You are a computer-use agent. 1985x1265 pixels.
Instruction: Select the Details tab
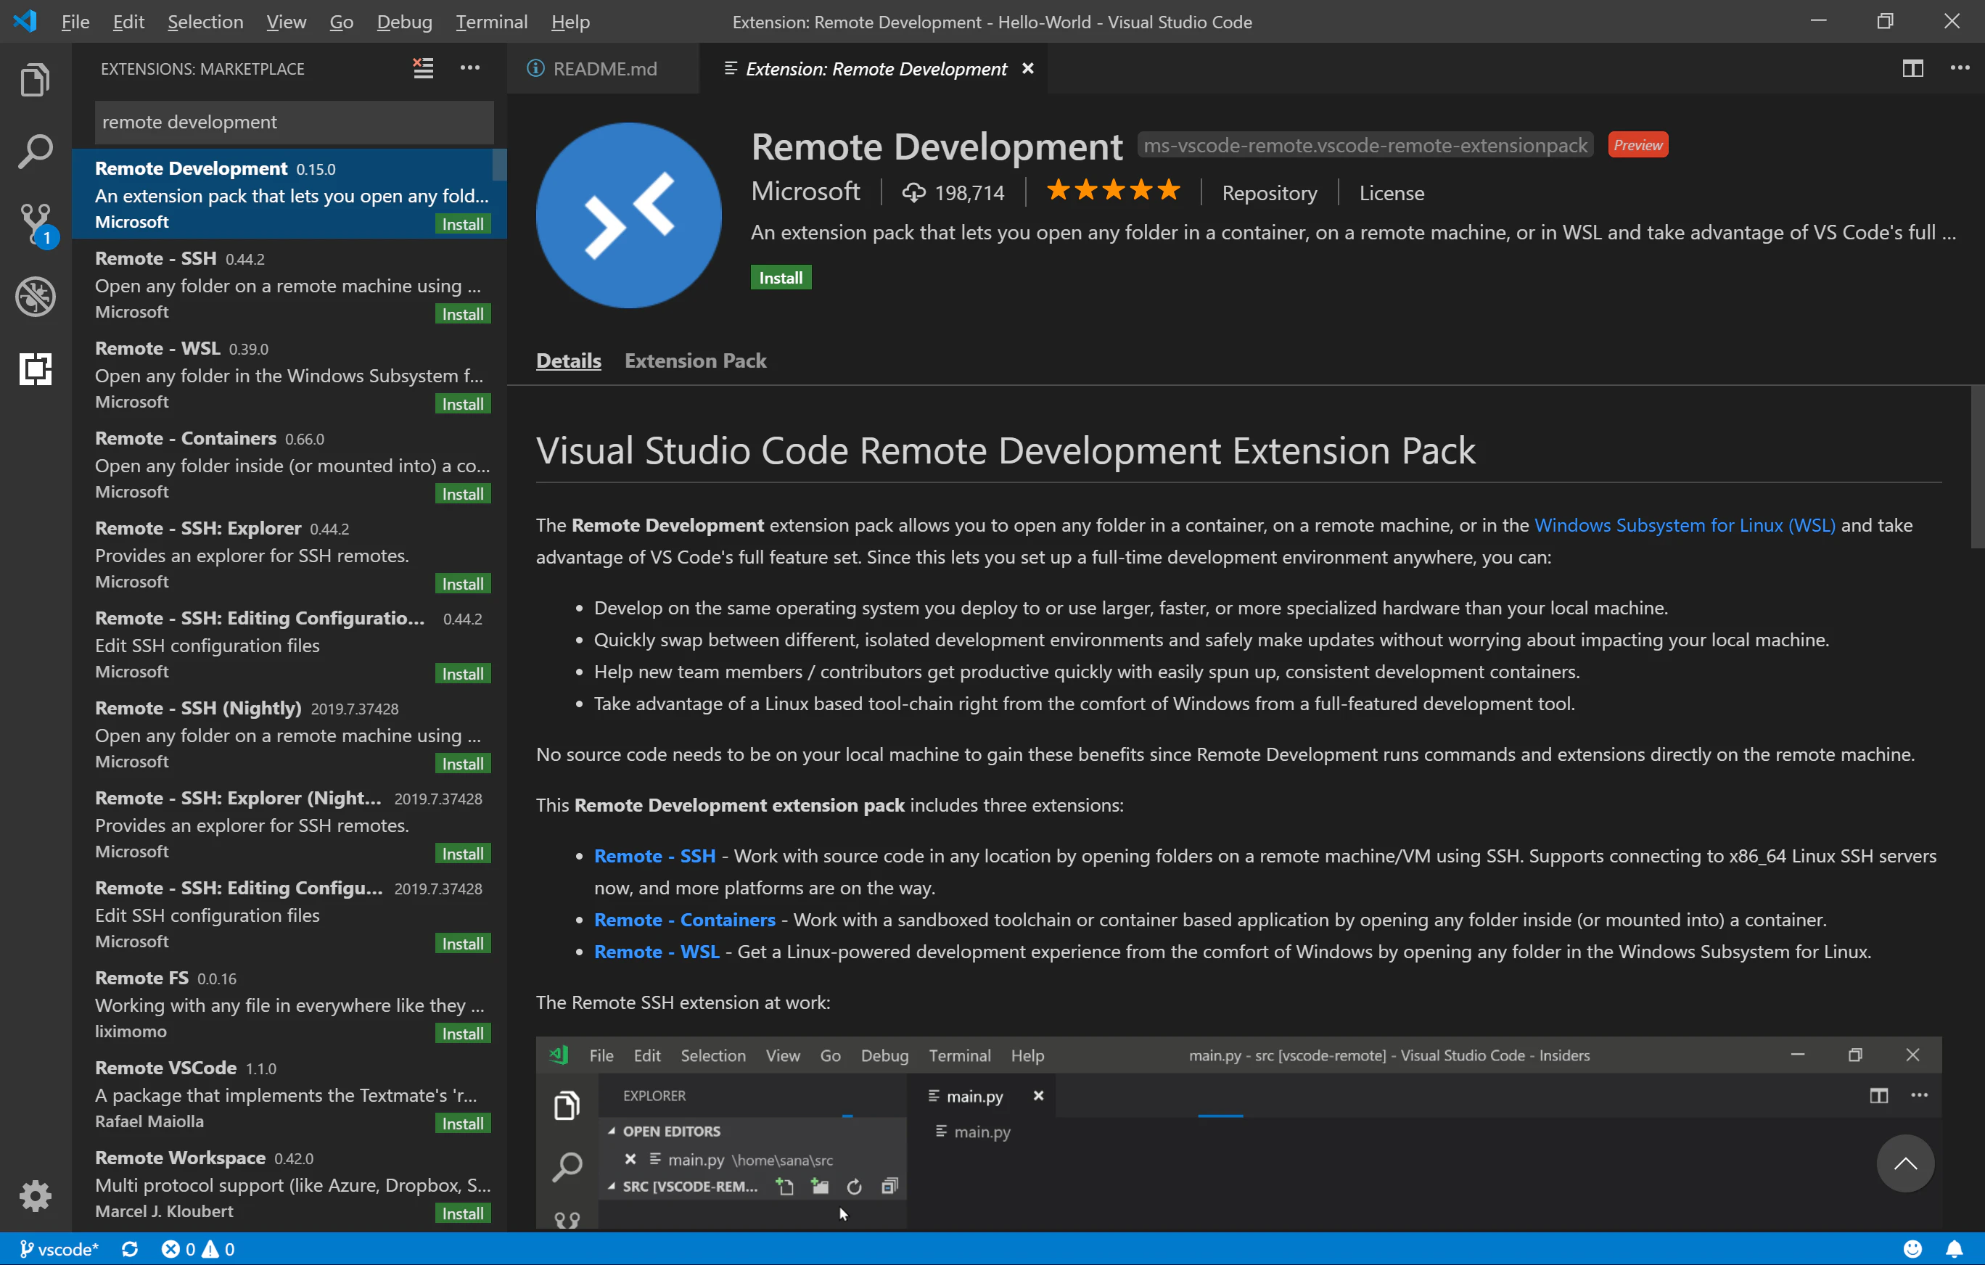568,360
